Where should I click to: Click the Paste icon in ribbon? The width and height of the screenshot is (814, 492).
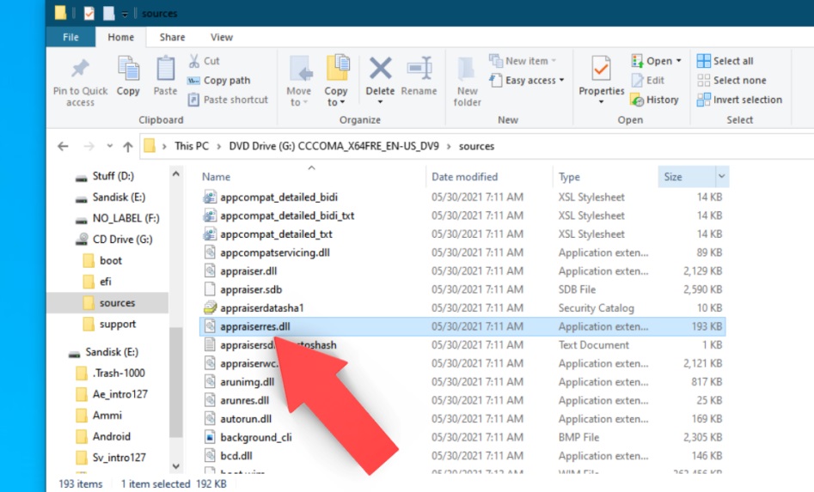coord(165,70)
